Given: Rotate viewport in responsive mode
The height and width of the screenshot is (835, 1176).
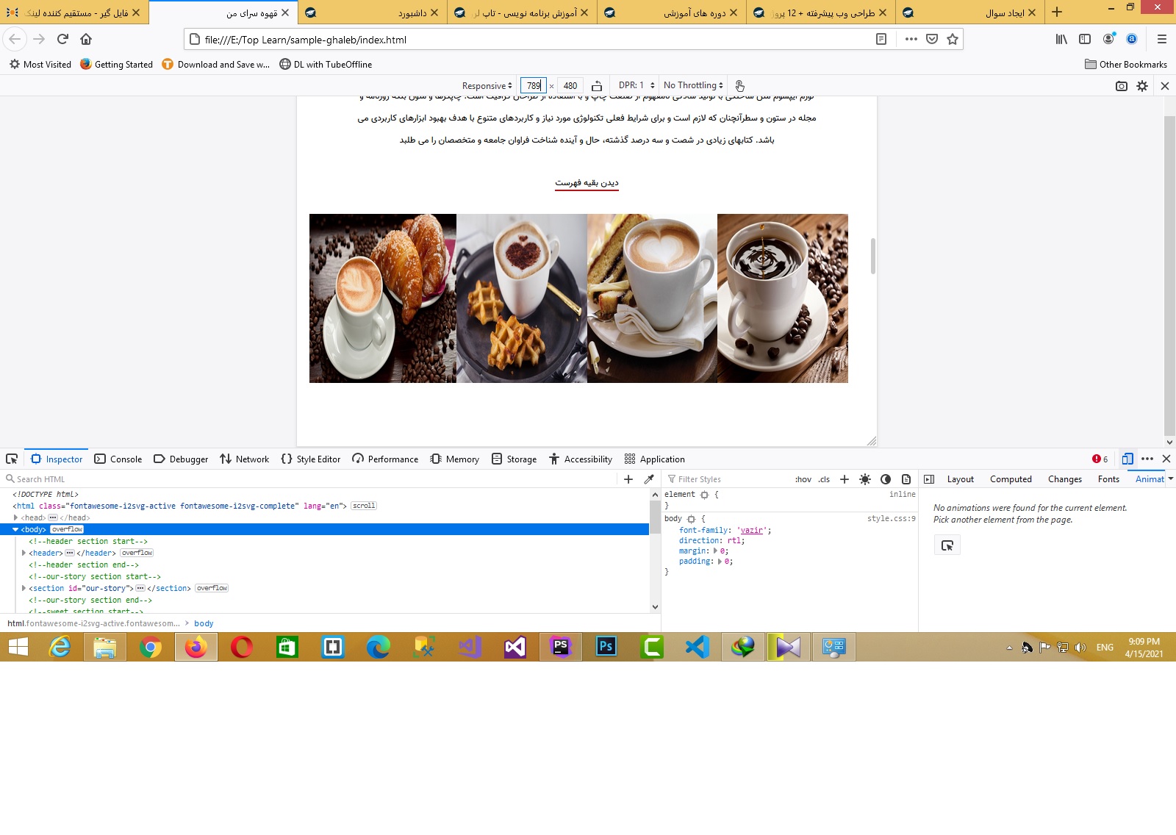Looking at the screenshot, I should click(597, 86).
